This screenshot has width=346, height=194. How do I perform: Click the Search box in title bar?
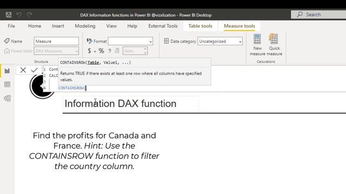tap(318, 15)
